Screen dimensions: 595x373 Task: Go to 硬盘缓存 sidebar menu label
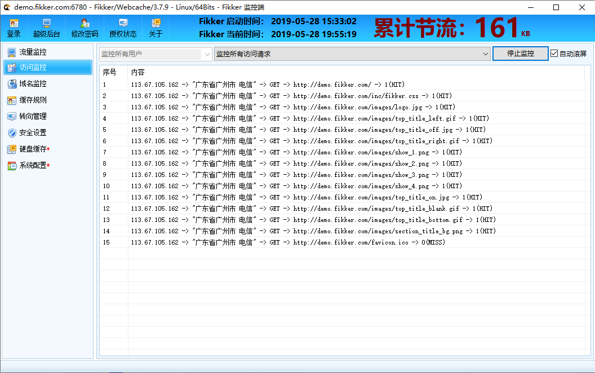tap(33, 149)
